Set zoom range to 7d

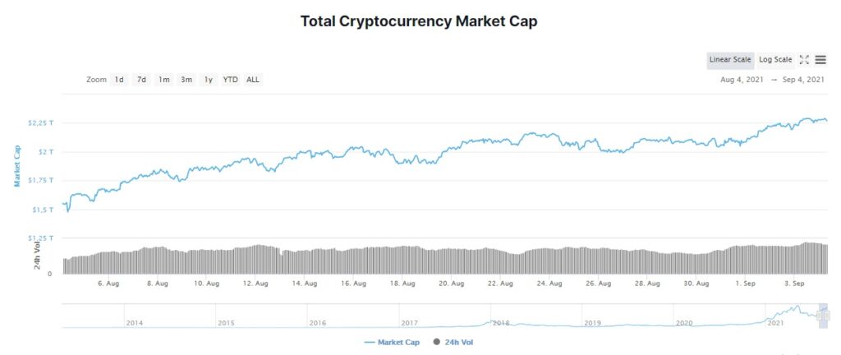(x=141, y=80)
